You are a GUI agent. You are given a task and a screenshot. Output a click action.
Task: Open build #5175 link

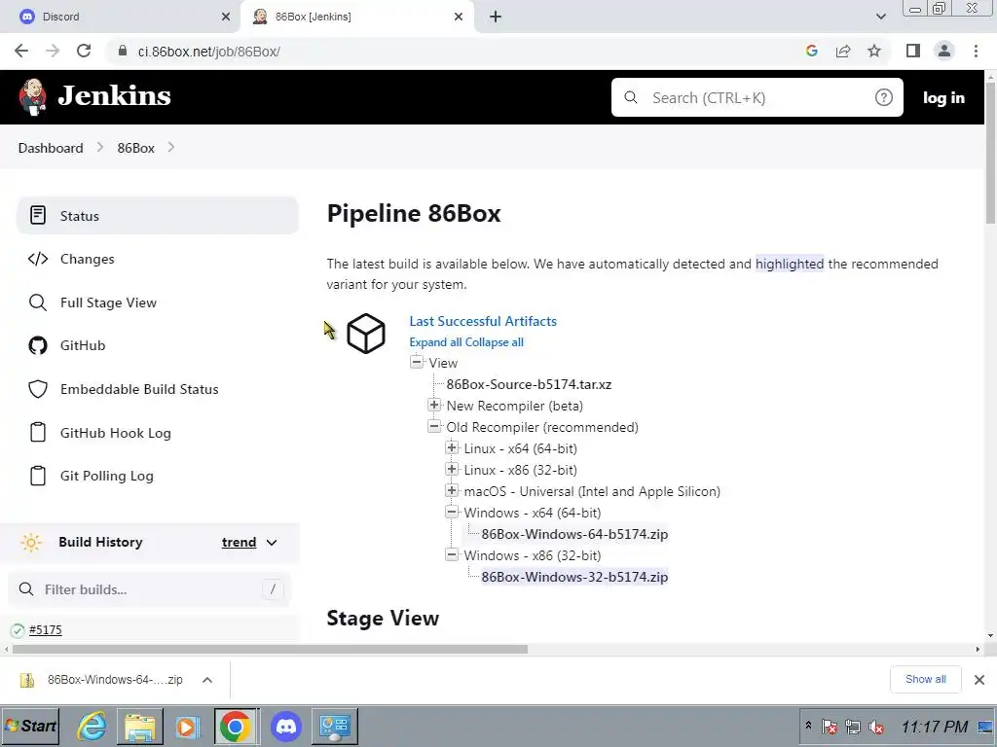[45, 630]
